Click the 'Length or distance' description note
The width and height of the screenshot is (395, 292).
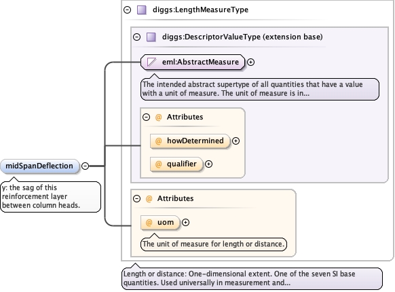coord(252,278)
